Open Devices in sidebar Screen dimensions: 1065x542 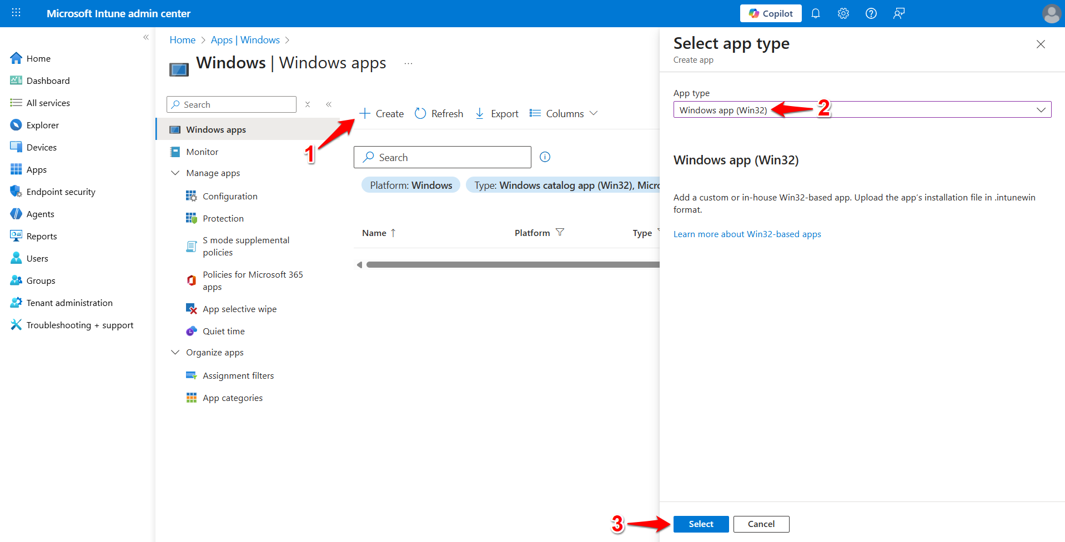[33, 147]
